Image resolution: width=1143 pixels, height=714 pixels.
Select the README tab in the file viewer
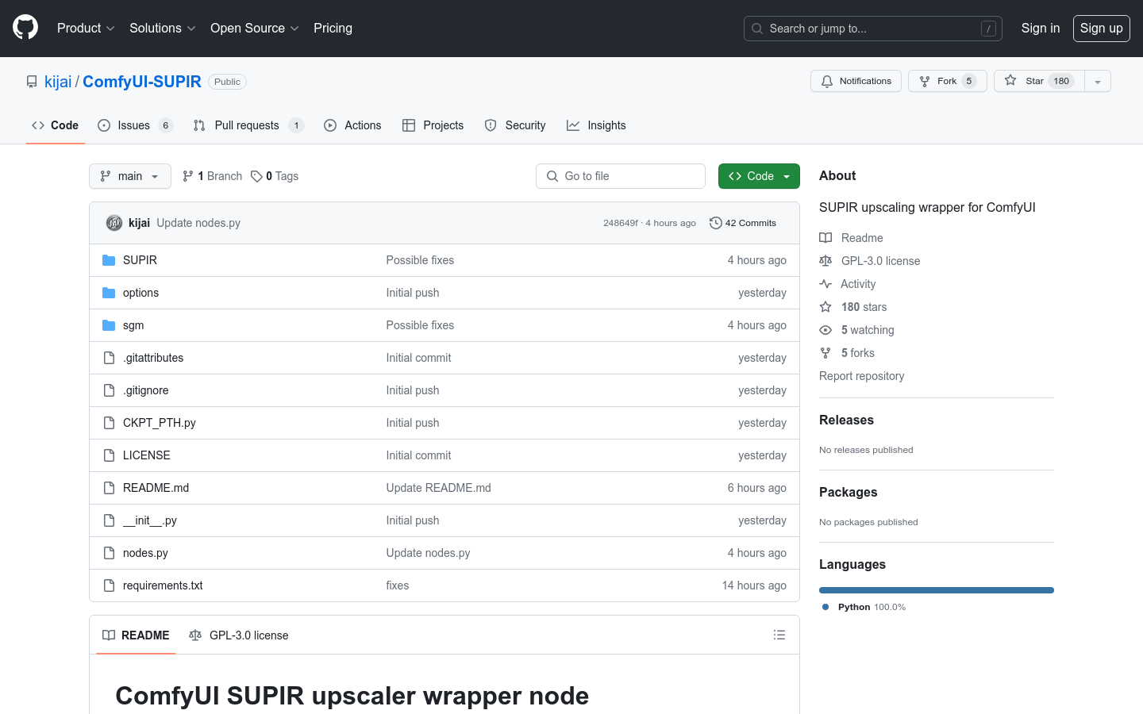136,635
